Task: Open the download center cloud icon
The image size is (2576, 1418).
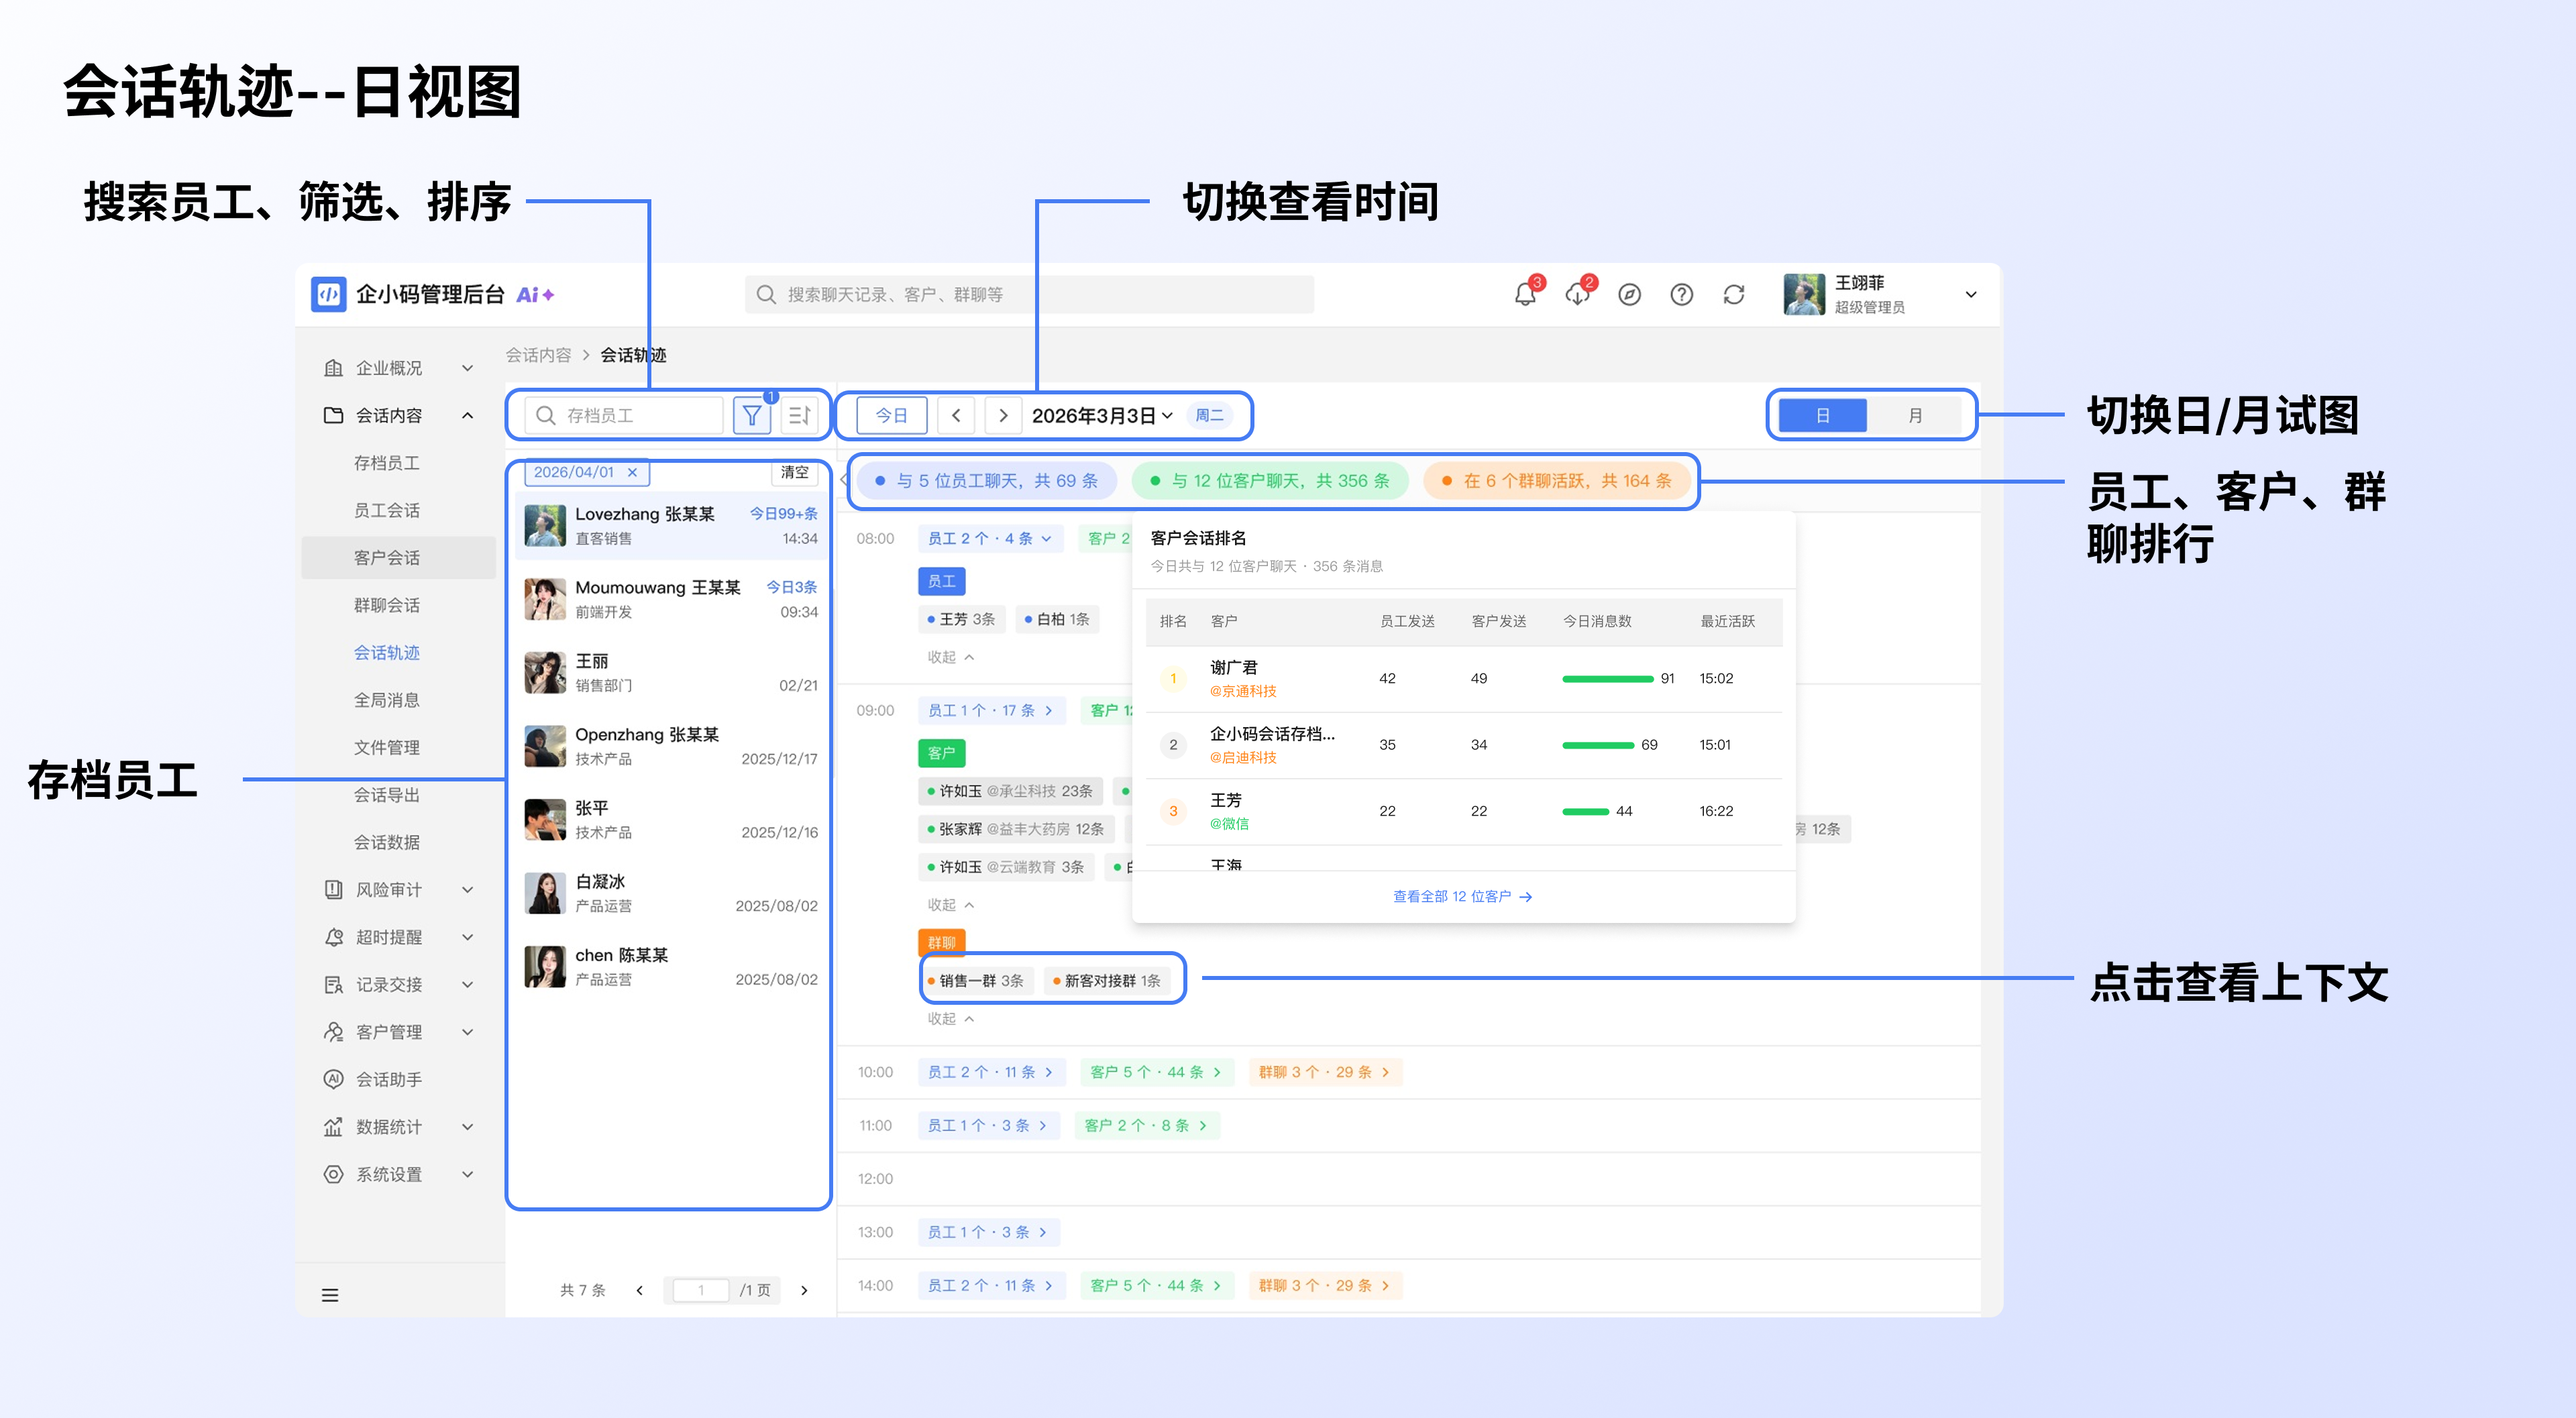Action: [1577, 294]
